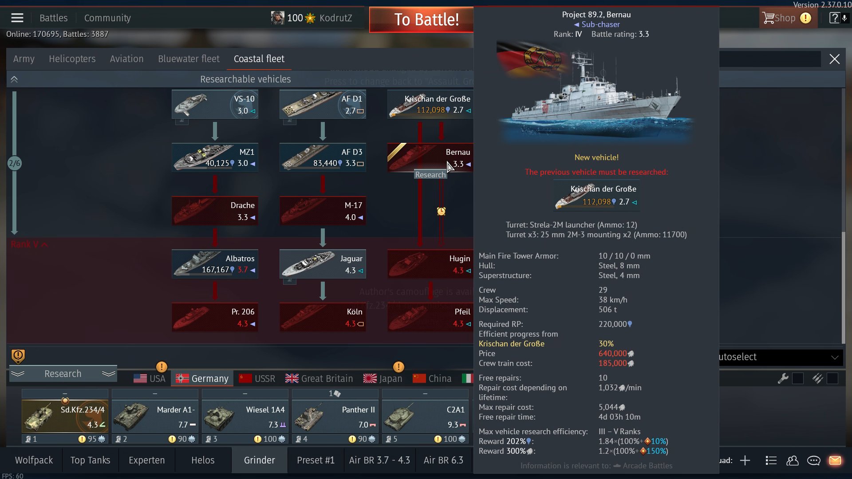Open the contacts friends list icon

792,460
